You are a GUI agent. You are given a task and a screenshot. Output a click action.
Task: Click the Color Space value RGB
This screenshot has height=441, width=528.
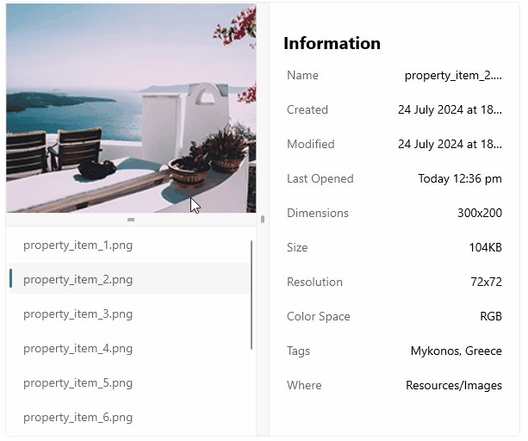491,317
